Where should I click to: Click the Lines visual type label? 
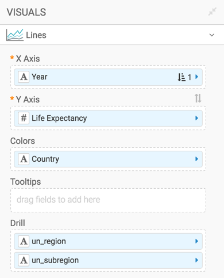click(x=36, y=35)
